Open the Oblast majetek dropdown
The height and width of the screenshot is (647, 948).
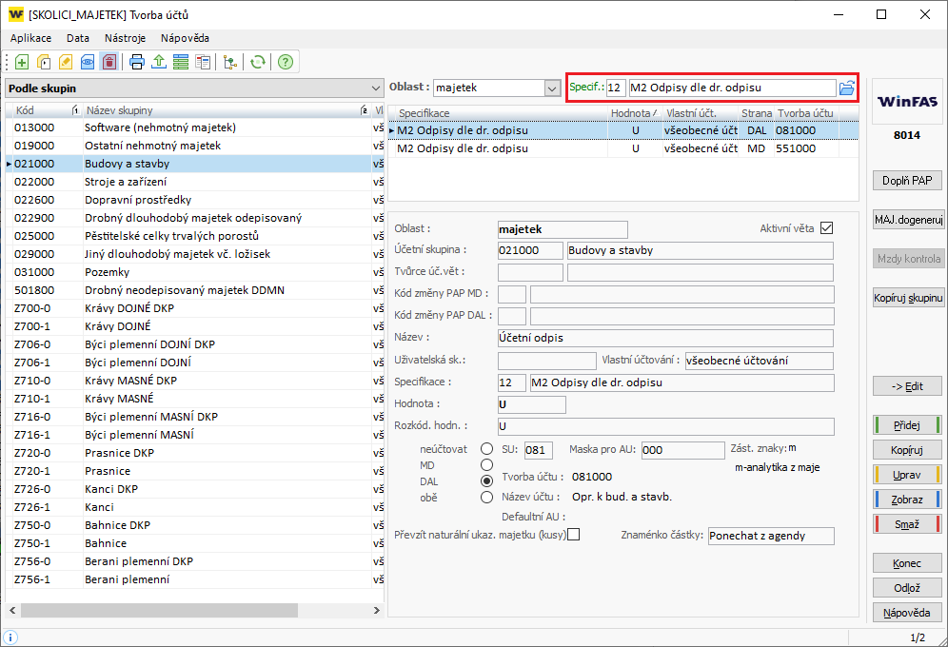point(551,88)
